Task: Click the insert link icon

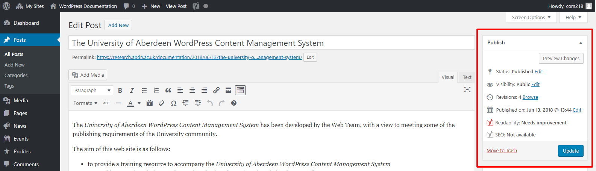Action: (216, 90)
